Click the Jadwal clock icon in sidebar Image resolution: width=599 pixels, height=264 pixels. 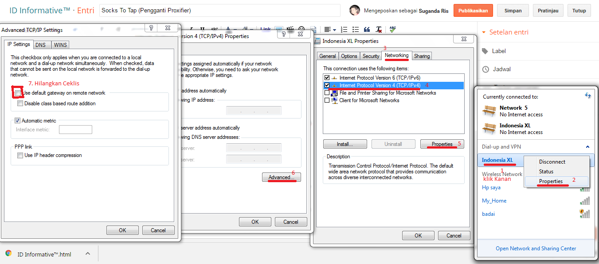pos(485,69)
